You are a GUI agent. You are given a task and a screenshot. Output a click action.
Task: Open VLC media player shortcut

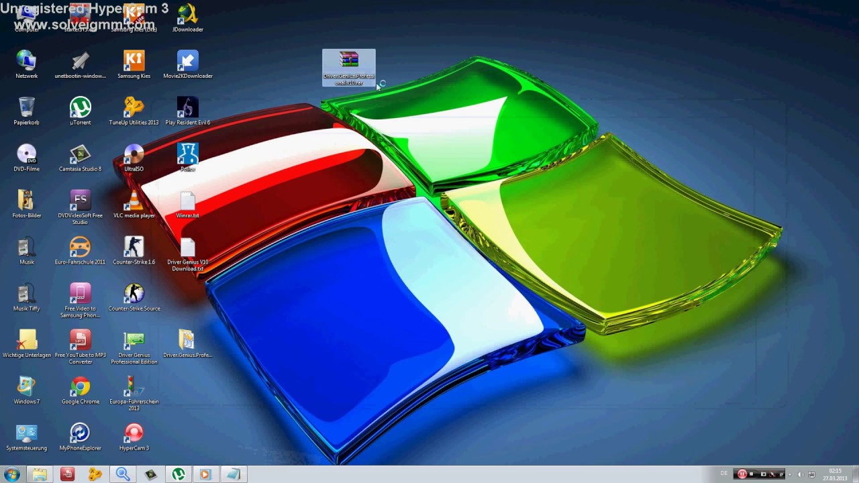click(x=134, y=205)
